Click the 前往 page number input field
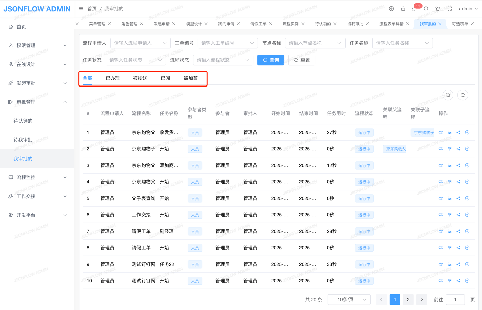482x310 pixels. [x=455, y=299]
